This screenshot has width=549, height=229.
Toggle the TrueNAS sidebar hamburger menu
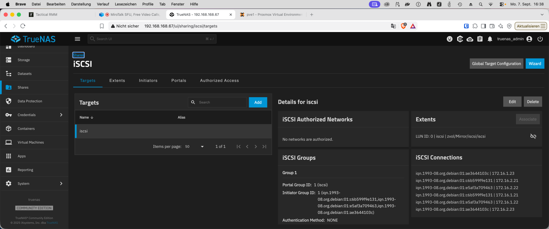point(77,39)
